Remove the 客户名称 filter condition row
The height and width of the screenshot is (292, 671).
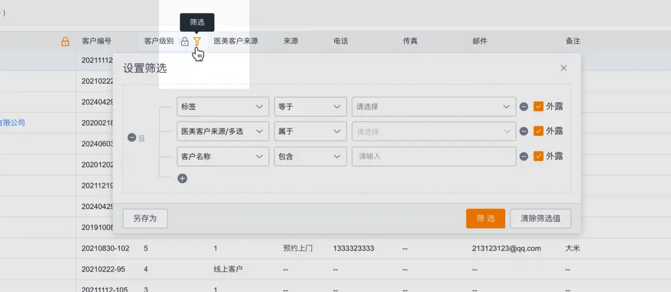tap(524, 156)
